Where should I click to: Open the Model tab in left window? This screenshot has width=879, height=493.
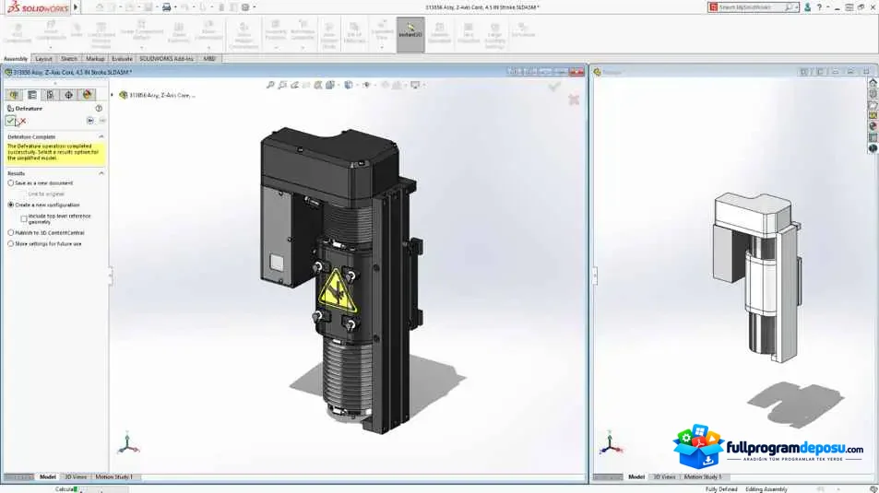pyautogui.click(x=48, y=476)
